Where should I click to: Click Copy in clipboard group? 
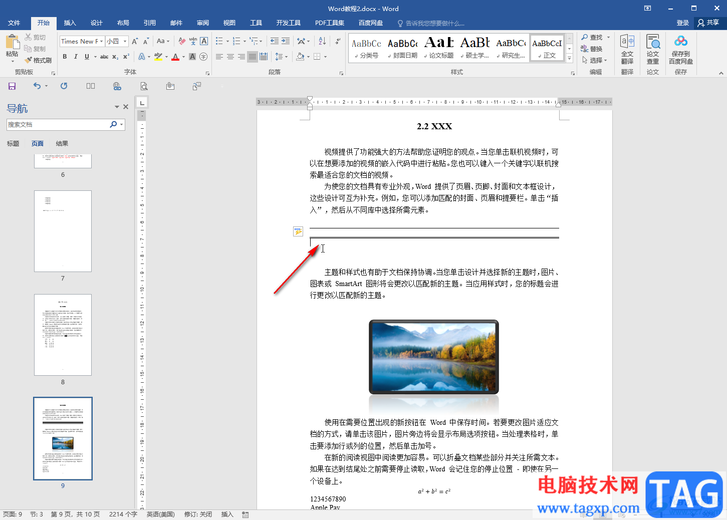coord(36,49)
